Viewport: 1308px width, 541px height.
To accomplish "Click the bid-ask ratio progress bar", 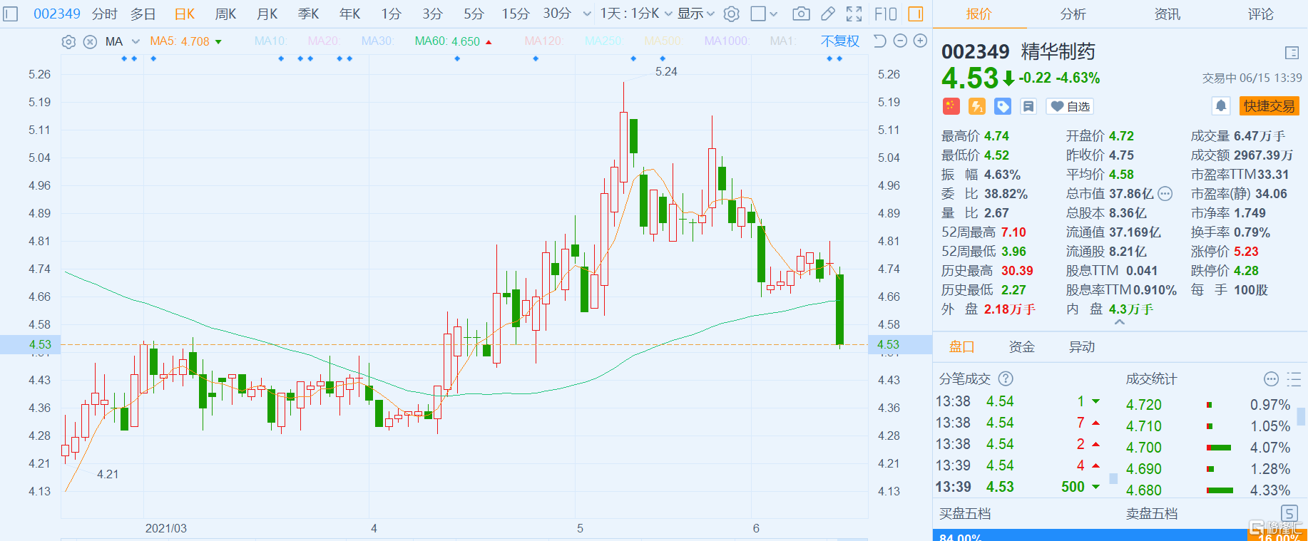I will [1120, 535].
